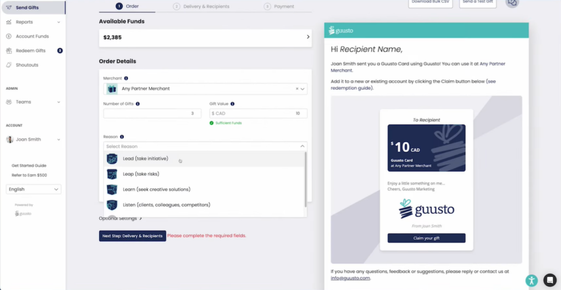Go to the Payment step tab
561x290 pixels.
[x=279, y=7]
